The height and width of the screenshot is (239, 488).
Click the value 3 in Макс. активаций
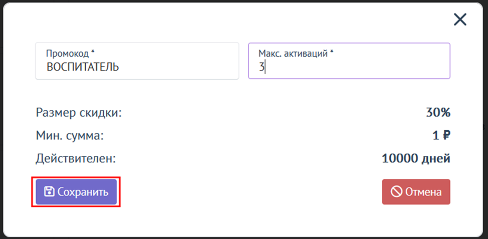262,67
